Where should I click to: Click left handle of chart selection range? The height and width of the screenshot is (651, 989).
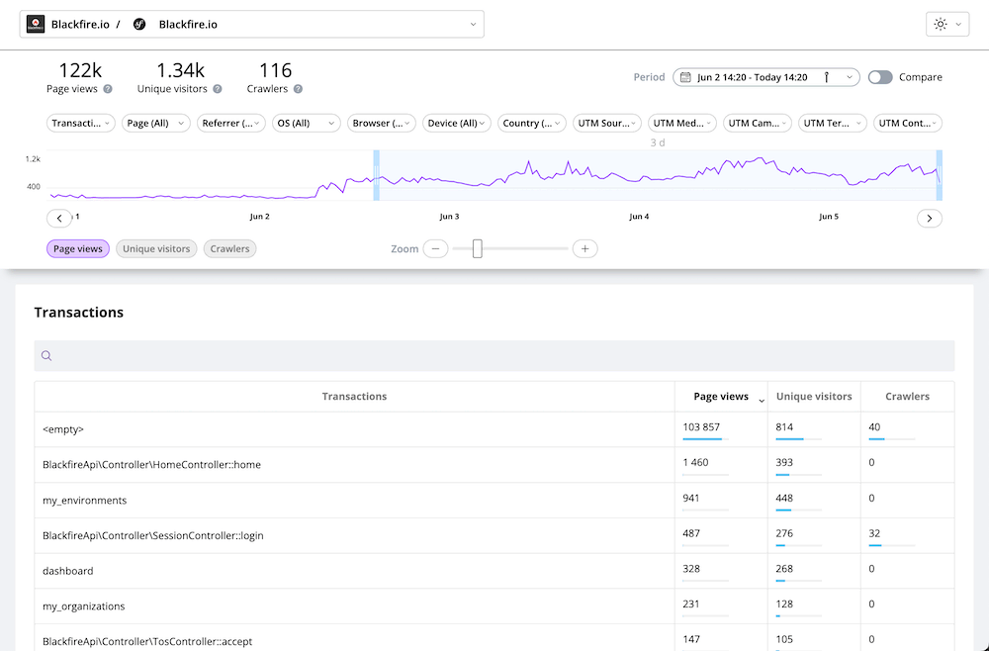pos(377,175)
